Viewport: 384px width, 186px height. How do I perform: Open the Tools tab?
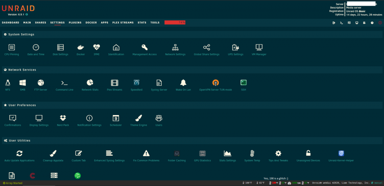155,23
